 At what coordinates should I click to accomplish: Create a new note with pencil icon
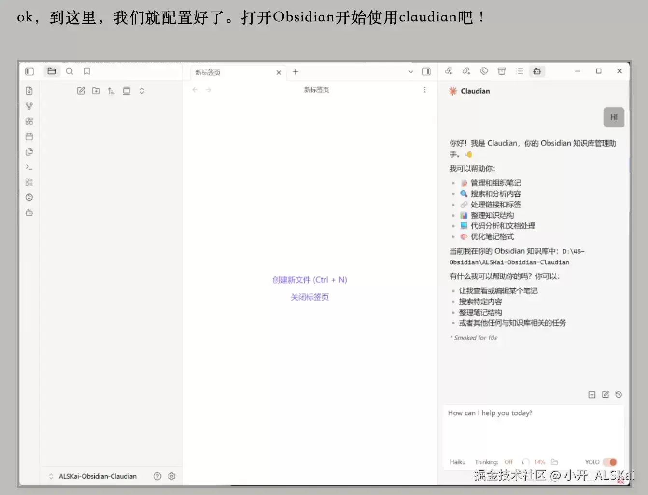coord(81,91)
